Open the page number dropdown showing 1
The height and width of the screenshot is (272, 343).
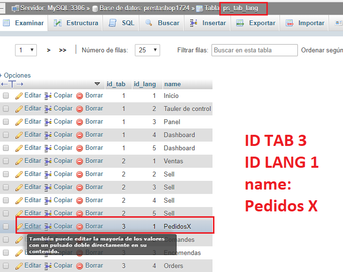(x=26, y=50)
